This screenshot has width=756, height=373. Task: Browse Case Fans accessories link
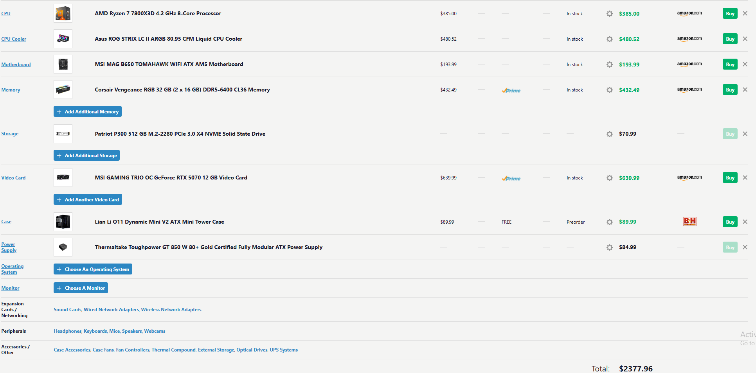(x=103, y=350)
